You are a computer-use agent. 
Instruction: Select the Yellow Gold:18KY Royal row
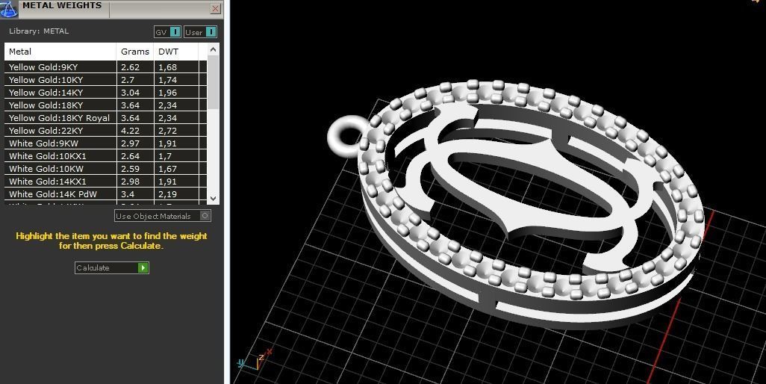(x=105, y=118)
